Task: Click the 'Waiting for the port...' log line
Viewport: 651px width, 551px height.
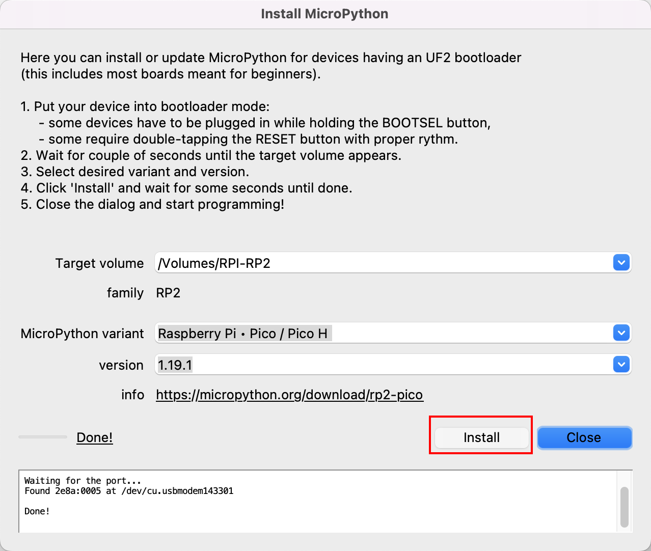Action: 83,481
